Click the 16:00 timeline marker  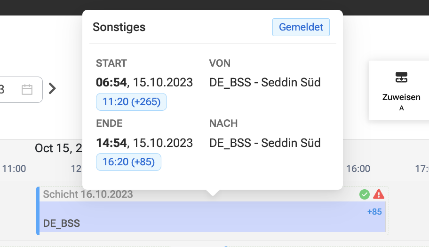click(358, 169)
